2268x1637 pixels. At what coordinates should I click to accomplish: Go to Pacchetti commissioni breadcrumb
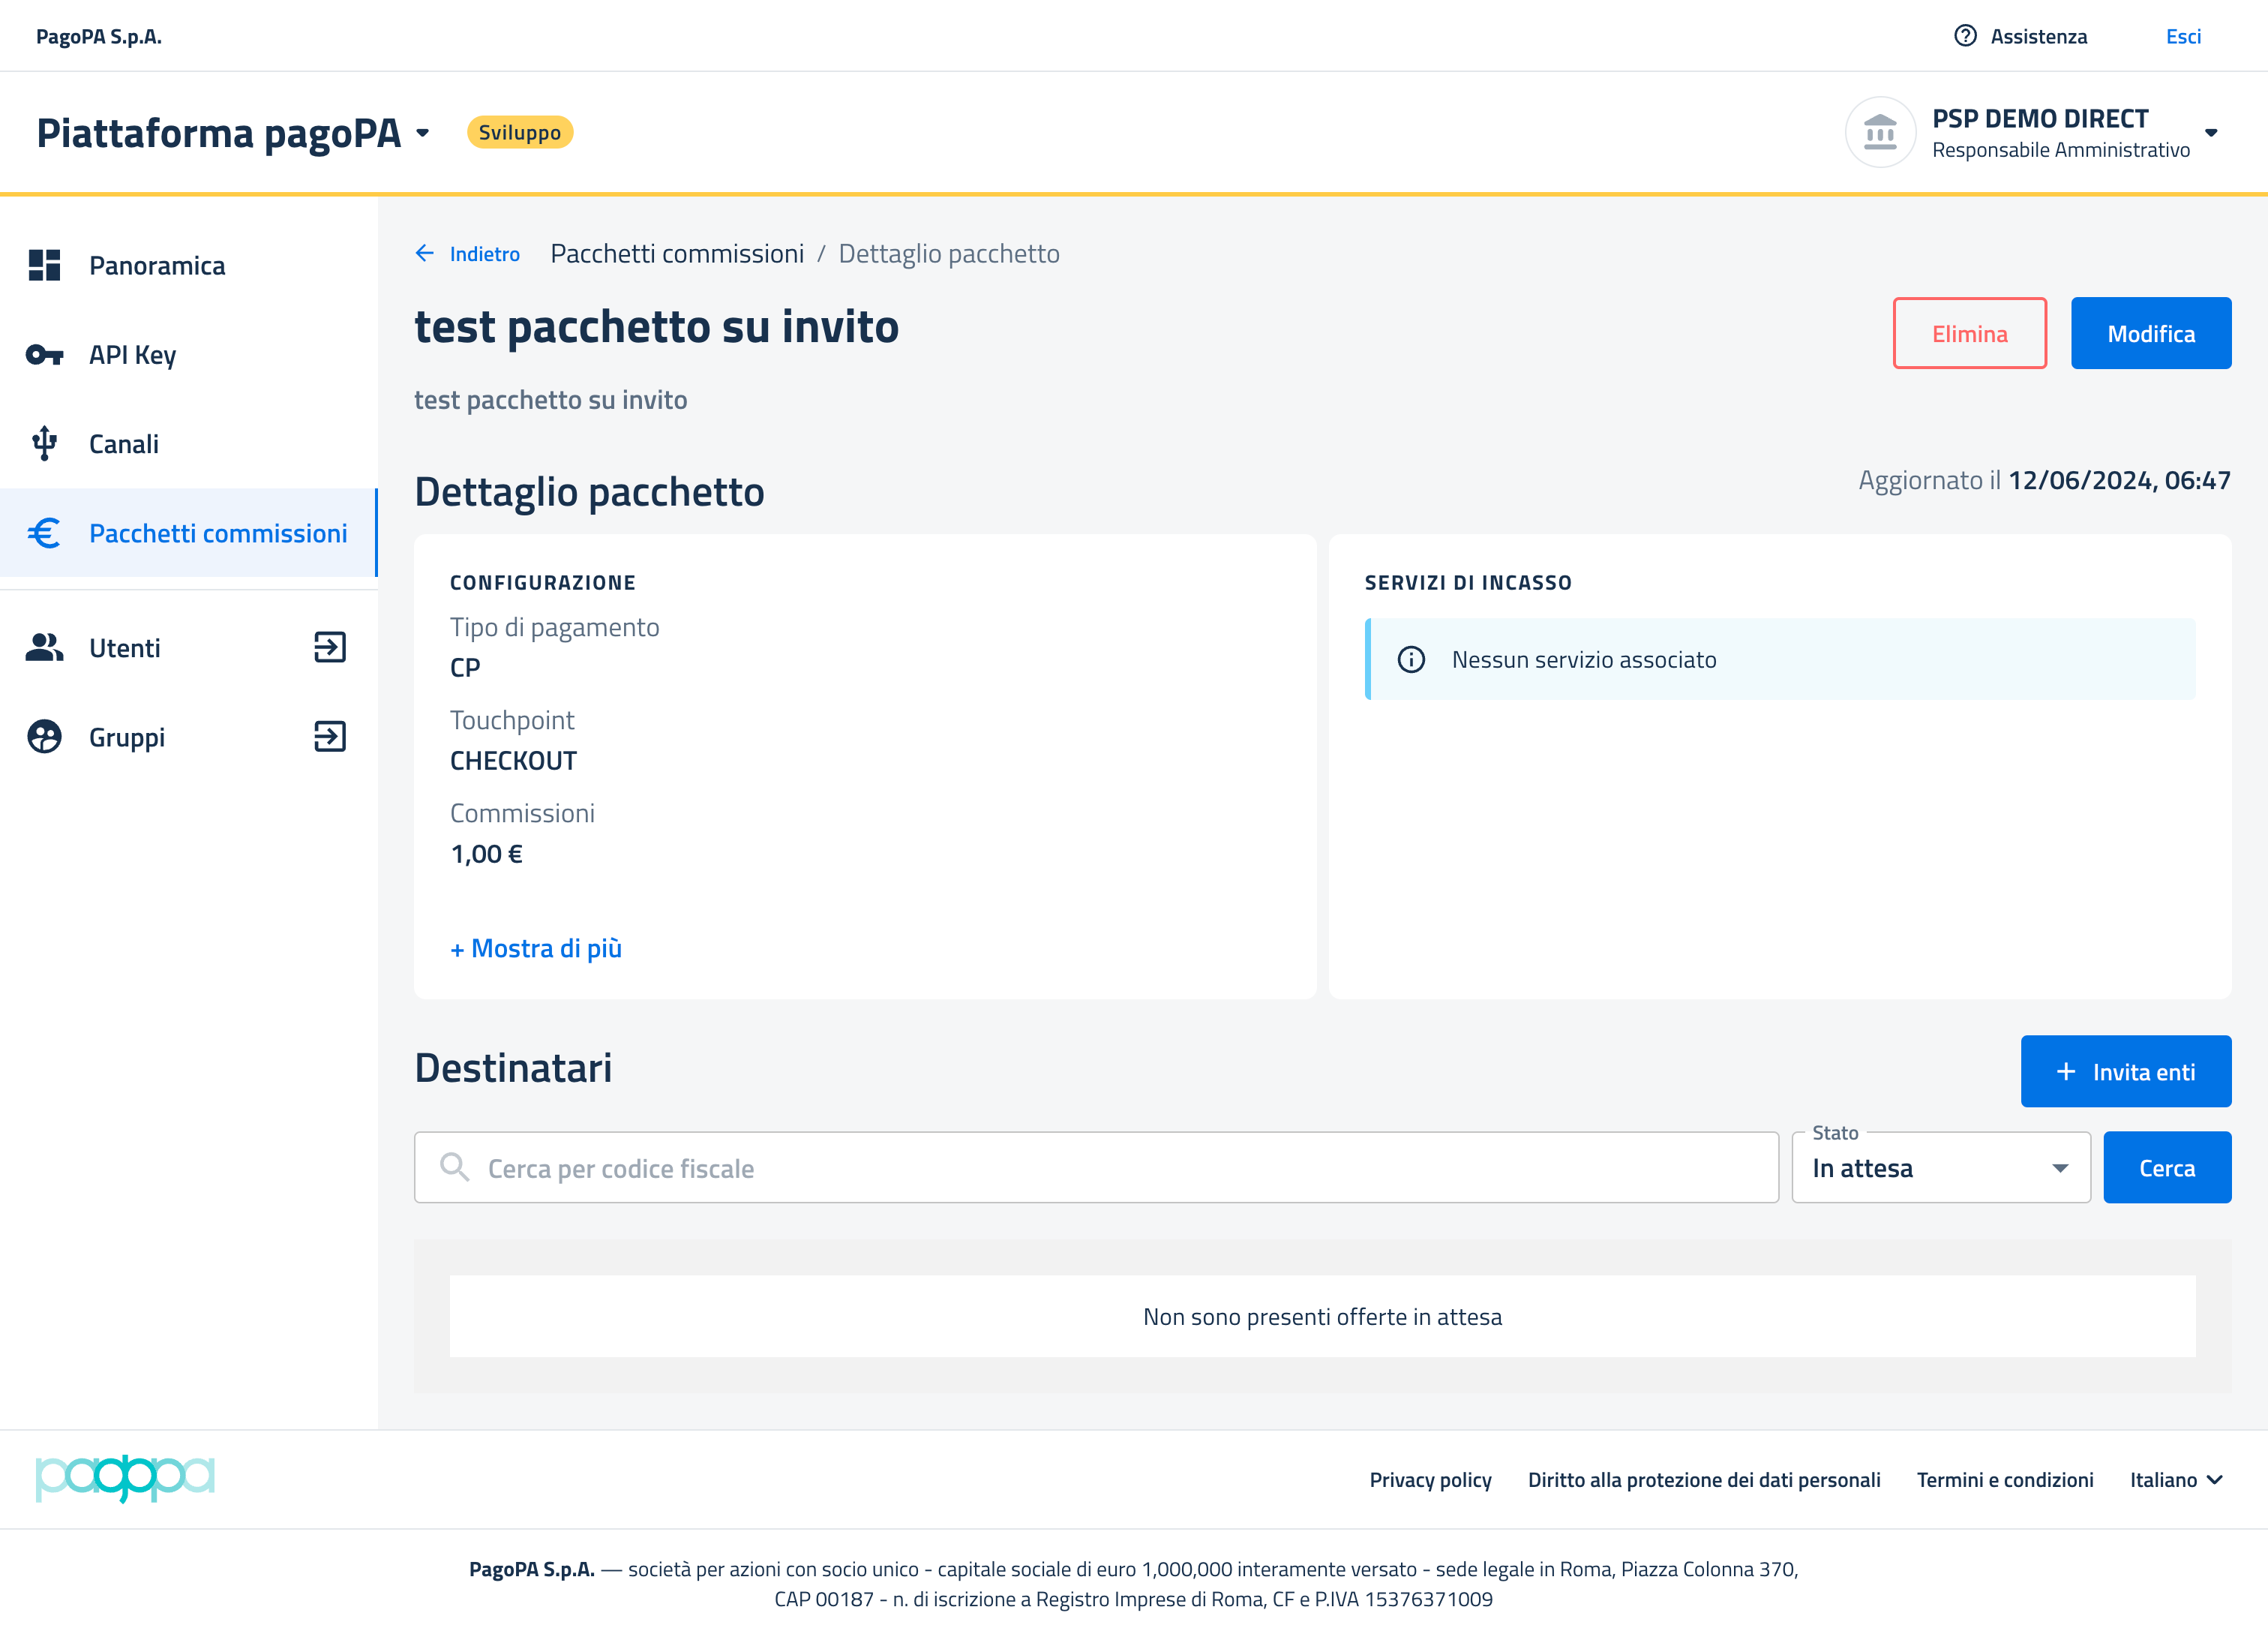pyautogui.click(x=677, y=253)
